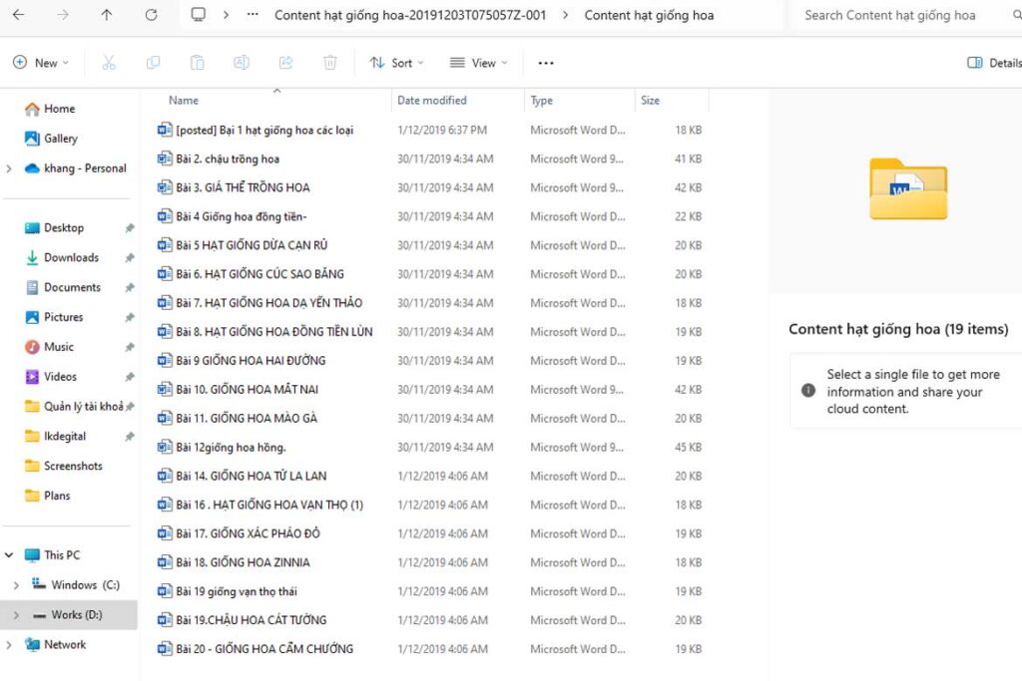Expand the khang - Personal OneDrive node

click(x=8, y=169)
